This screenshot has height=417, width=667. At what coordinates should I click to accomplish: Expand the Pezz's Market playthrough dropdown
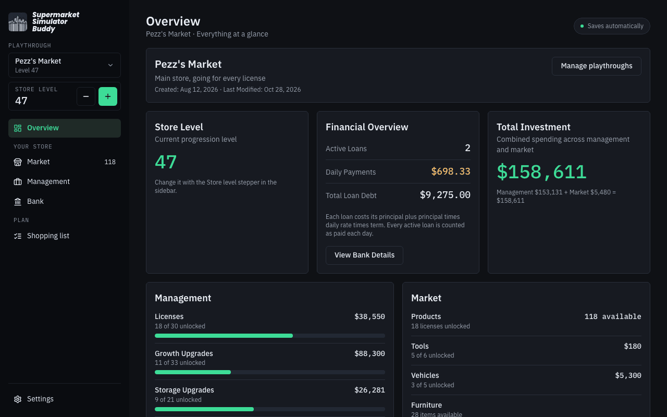pos(65,65)
